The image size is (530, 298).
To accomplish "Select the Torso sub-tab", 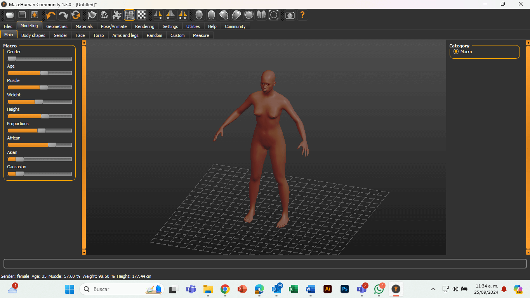I will (99, 35).
